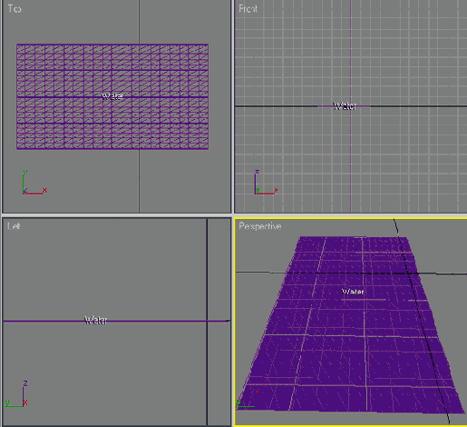Select the Water label in Left viewport
The height and width of the screenshot is (427, 467).
tap(96, 320)
